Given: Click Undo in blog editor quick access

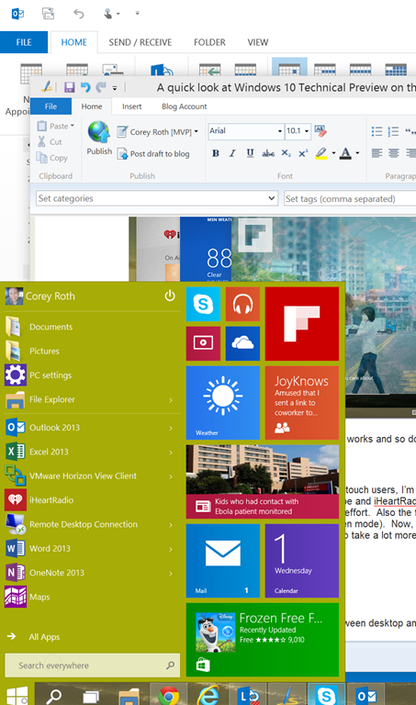Looking at the screenshot, I should (85, 87).
